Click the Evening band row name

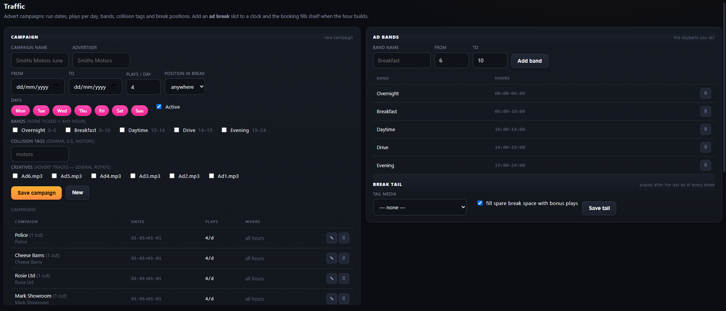[x=385, y=165]
